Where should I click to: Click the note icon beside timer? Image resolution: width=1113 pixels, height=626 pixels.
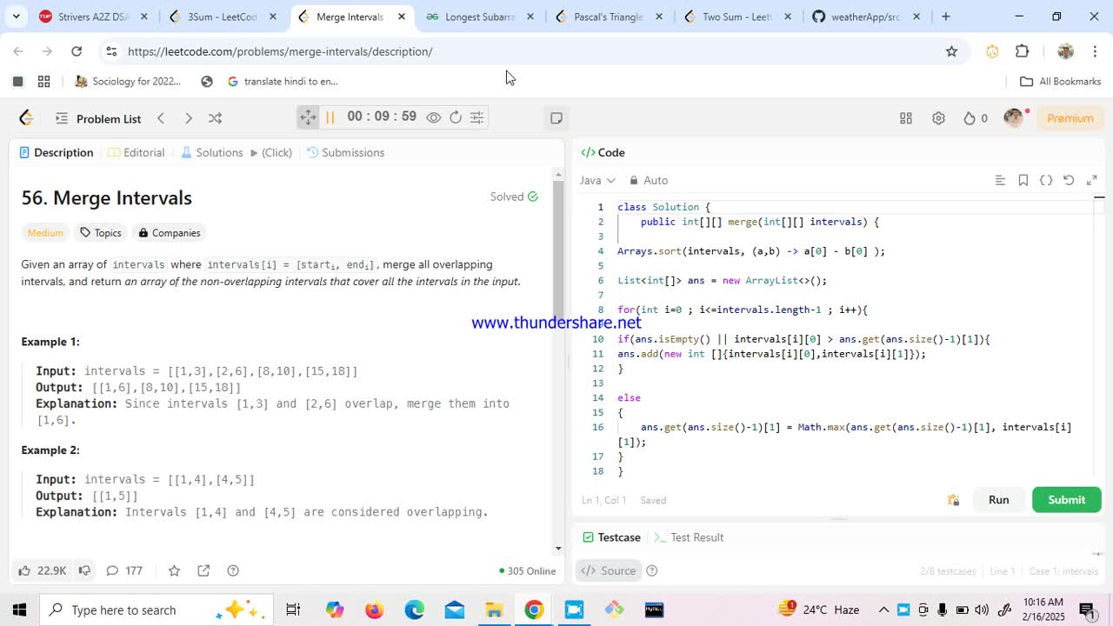point(556,117)
